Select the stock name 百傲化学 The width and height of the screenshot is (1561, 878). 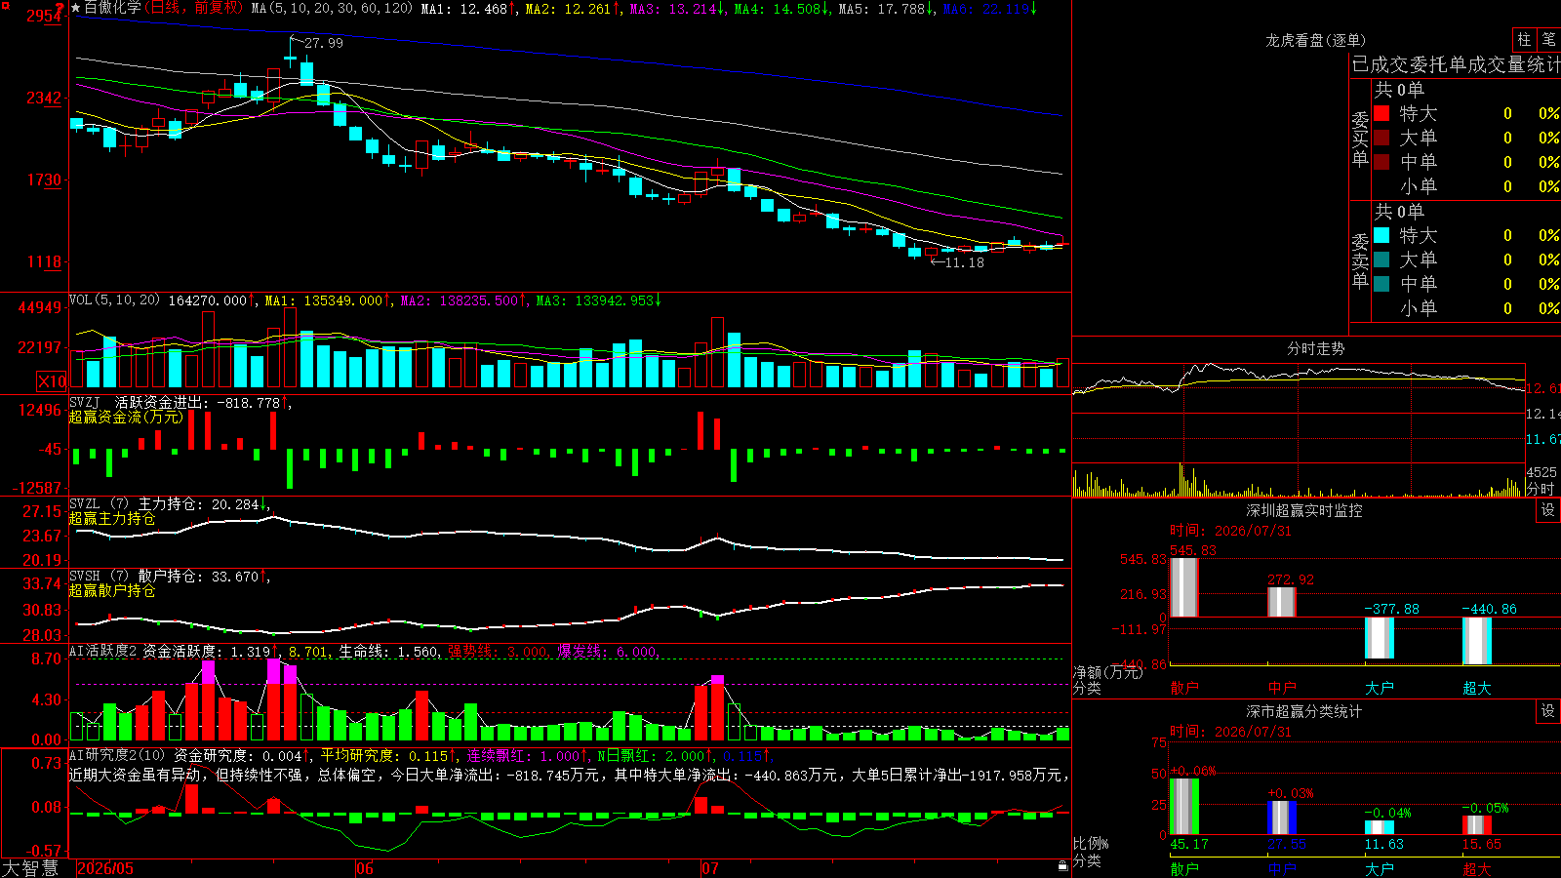click(112, 8)
